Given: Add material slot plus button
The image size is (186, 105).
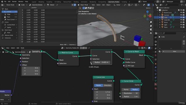Looking at the screenshot, I should click(x=184, y=41).
